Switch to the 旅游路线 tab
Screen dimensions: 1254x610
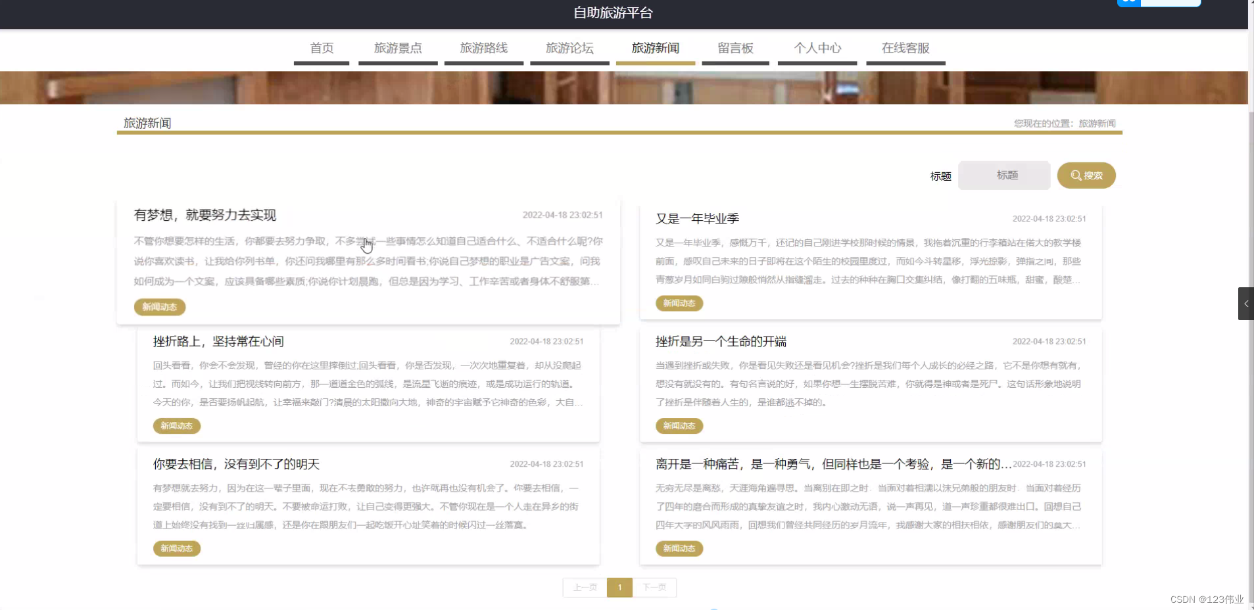[x=483, y=48]
